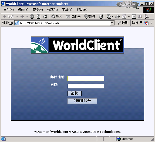Open the File (文件) menu

pos(8,10)
